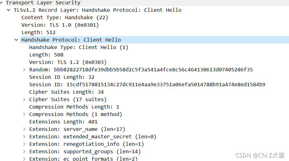Viewport: 289px width, 161px height.
Task: Expand the Cipher Suites (17 suites) arrow
Action: (x=24, y=99)
